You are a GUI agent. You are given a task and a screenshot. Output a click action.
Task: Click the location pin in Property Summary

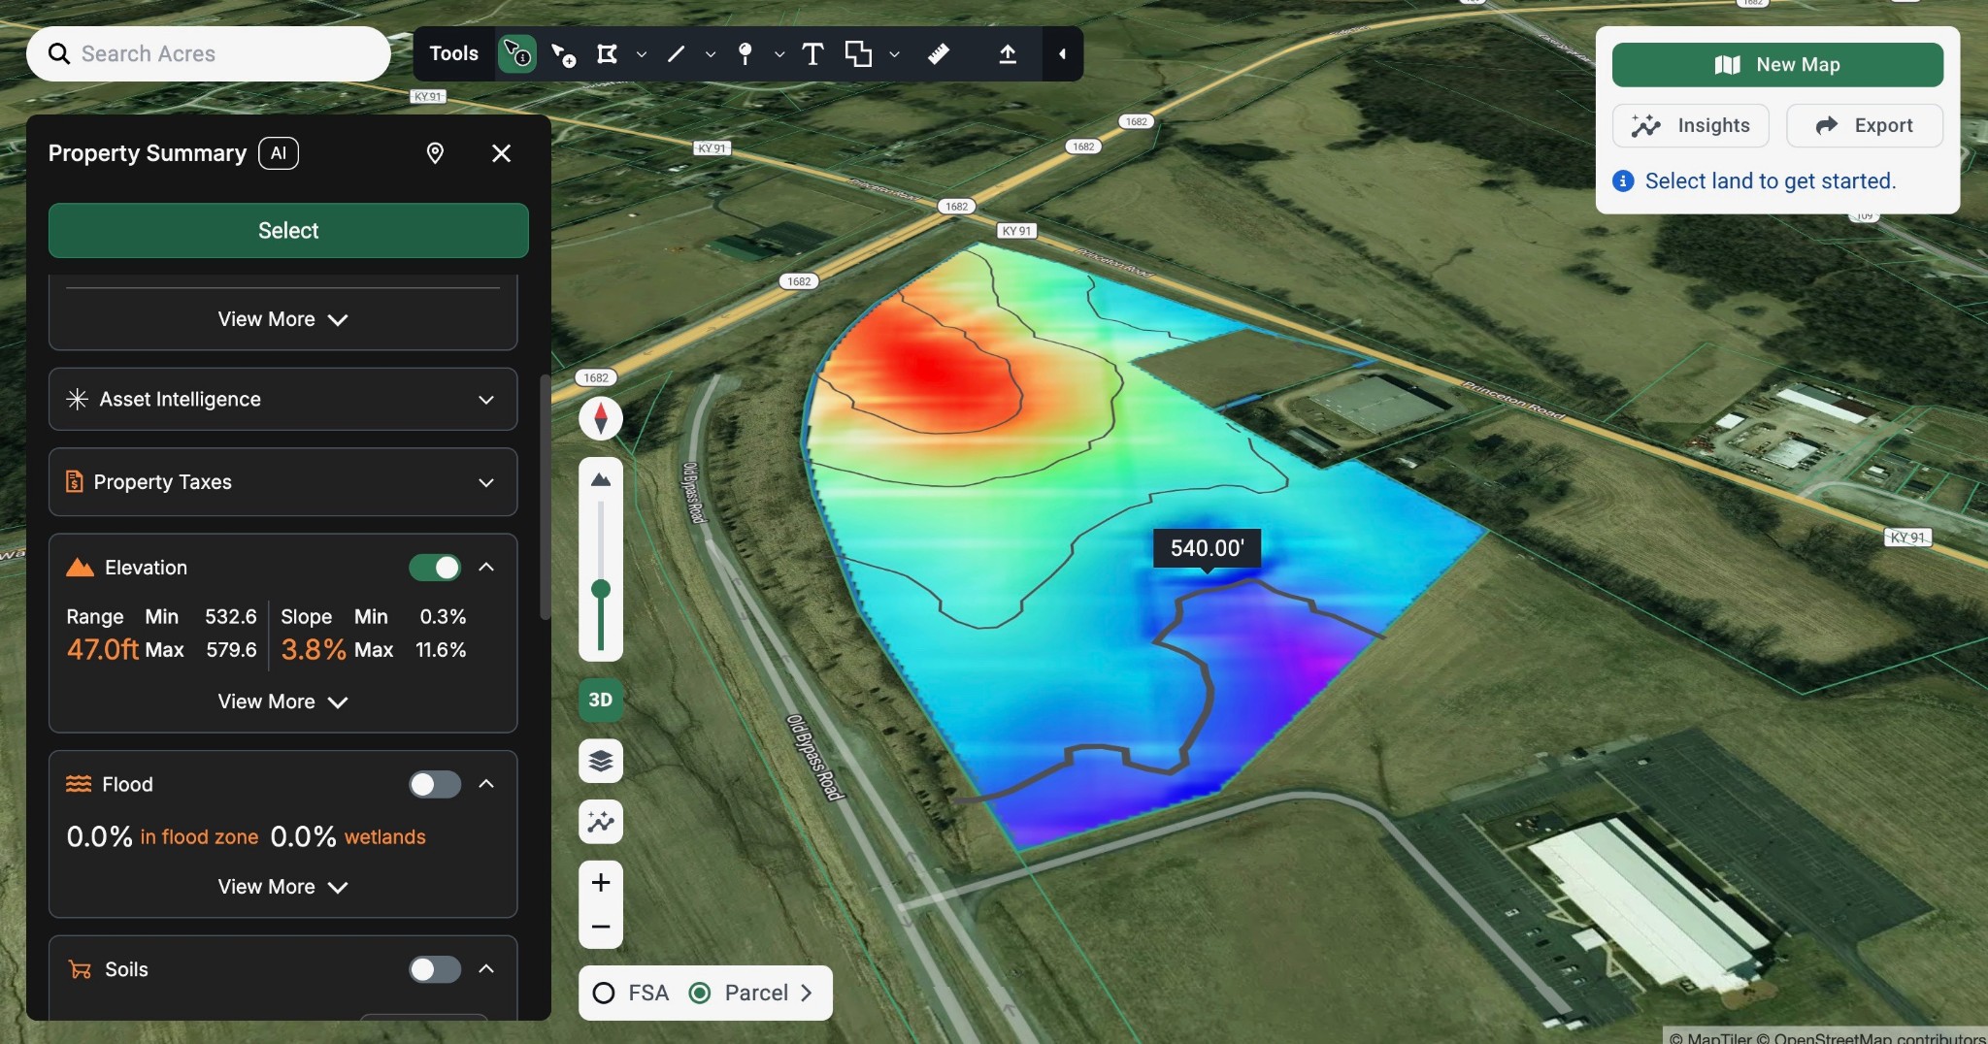(435, 153)
